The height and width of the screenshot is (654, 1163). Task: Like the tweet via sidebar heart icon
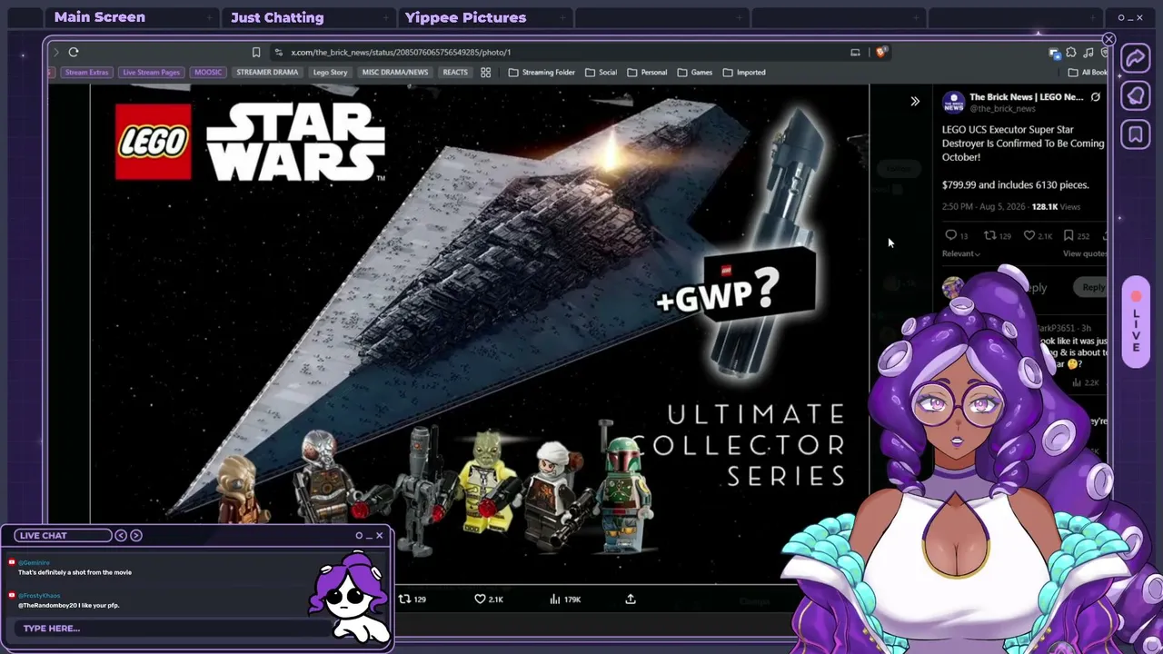click(x=1029, y=235)
